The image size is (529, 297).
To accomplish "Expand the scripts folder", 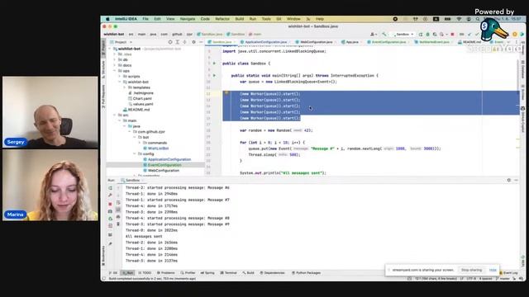I will pyautogui.click(x=119, y=77).
